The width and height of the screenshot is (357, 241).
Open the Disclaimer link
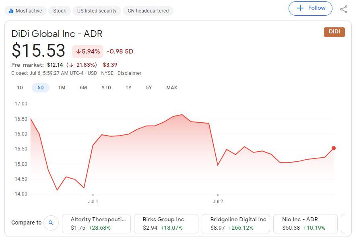point(130,73)
